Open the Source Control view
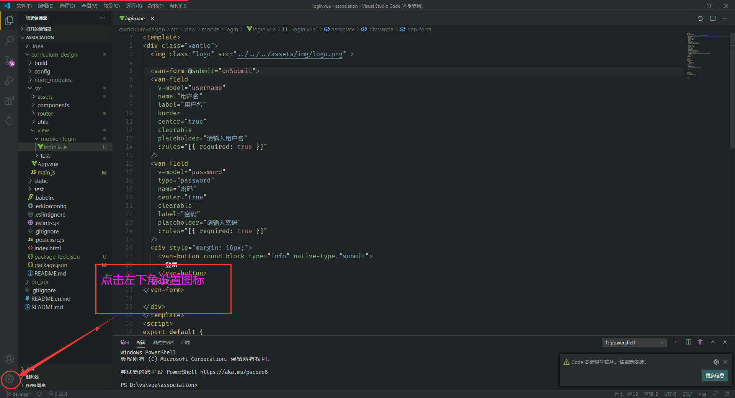 pyautogui.click(x=9, y=61)
